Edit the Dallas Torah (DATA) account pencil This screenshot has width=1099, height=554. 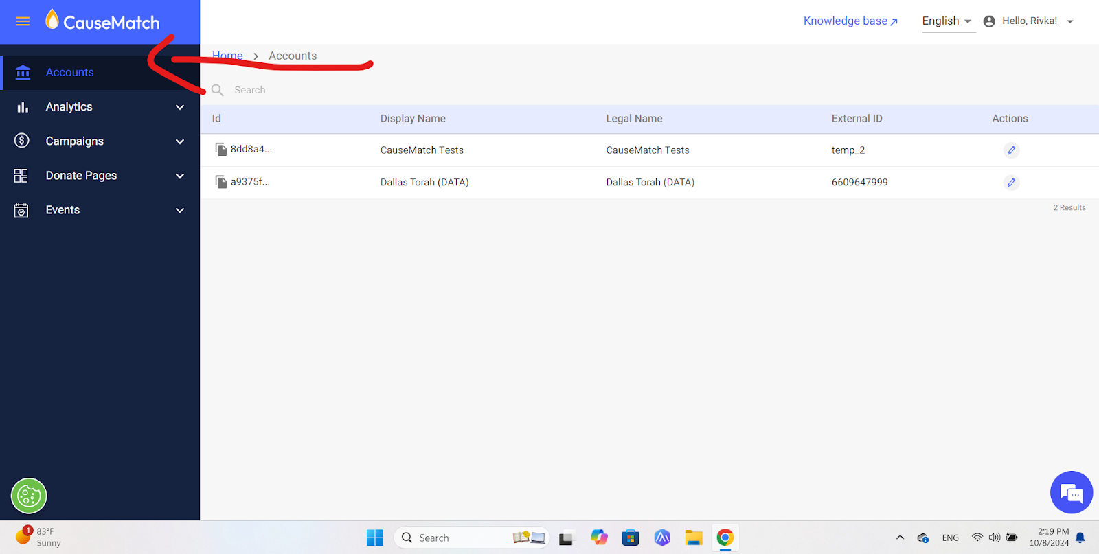(1011, 183)
